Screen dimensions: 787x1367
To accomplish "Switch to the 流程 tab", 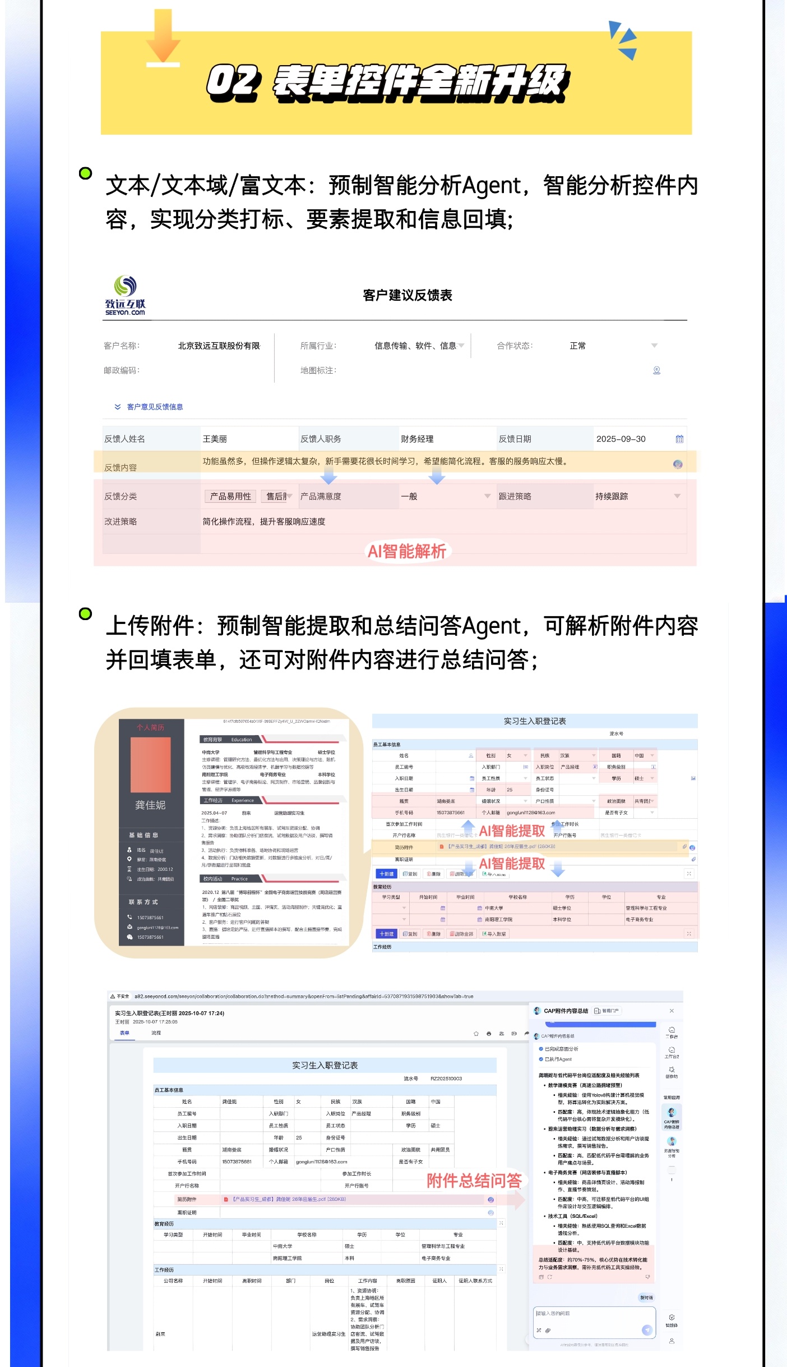I will tap(156, 1033).
